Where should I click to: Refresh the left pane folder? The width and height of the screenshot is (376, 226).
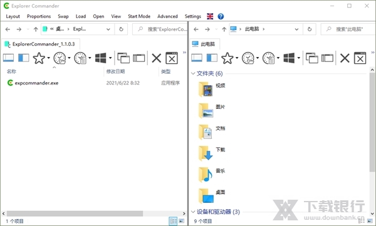121,29
